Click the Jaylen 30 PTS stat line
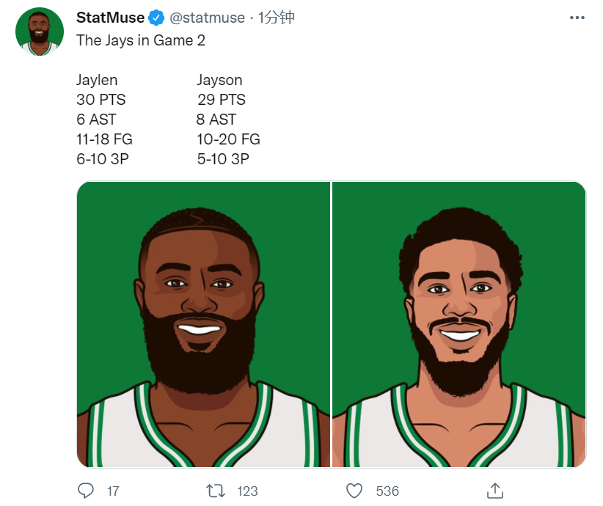This screenshot has width=603, height=506. (100, 100)
